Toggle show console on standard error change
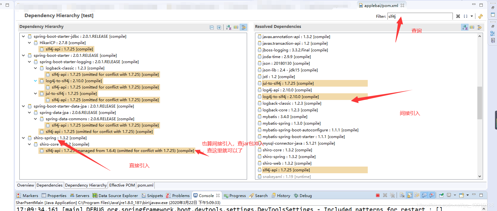This screenshot has height=211, width=497. point(431,195)
